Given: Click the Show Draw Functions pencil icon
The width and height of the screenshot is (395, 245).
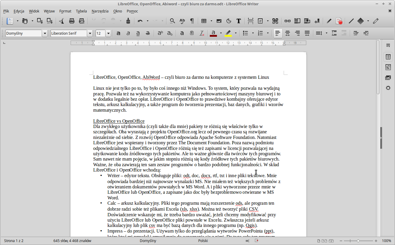Looking at the screenshot, I should click(x=376, y=21).
